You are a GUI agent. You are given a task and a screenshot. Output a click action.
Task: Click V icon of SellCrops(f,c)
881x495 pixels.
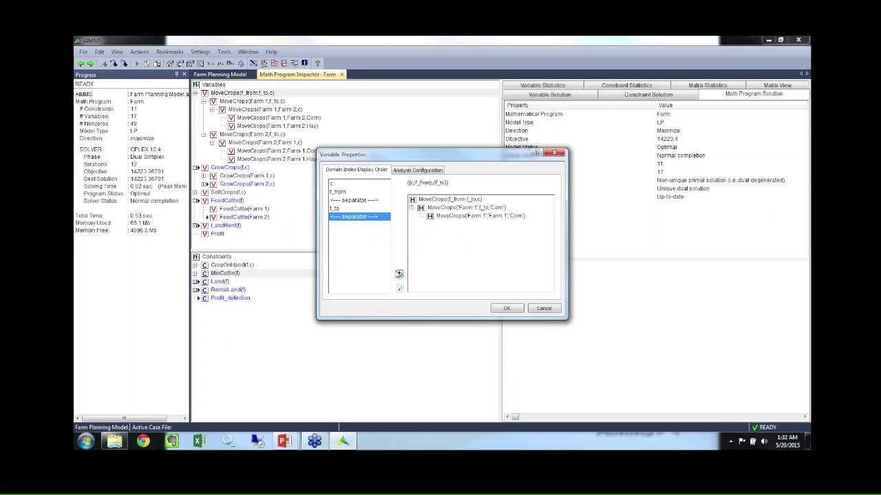(204, 192)
